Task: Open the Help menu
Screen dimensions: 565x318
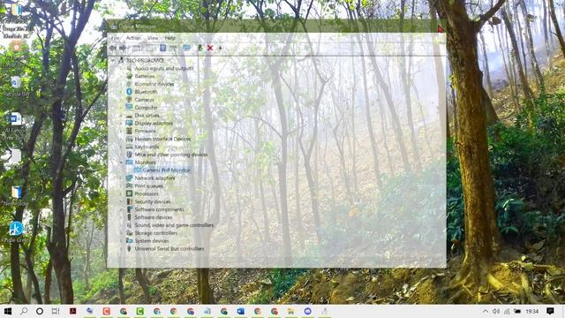Action: (170, 38)
